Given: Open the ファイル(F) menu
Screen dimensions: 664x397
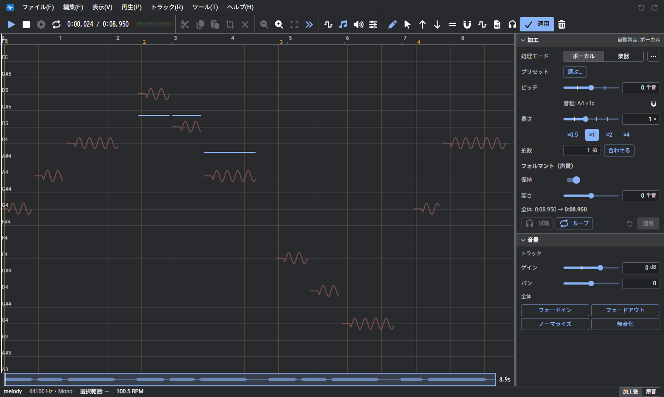Looking at the screenshot, I should click(38, 7).
